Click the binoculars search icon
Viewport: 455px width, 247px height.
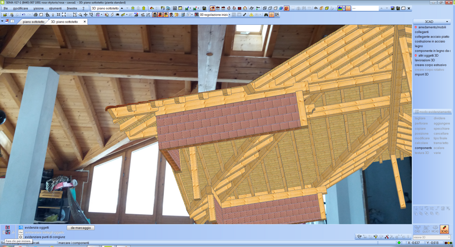click(x=266, y=15)
